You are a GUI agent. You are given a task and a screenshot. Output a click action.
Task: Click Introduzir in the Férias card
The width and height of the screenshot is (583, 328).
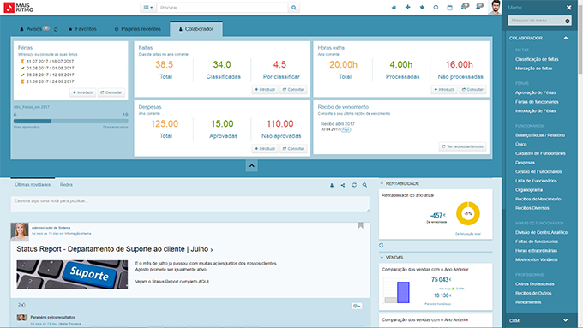click(82, 92)
